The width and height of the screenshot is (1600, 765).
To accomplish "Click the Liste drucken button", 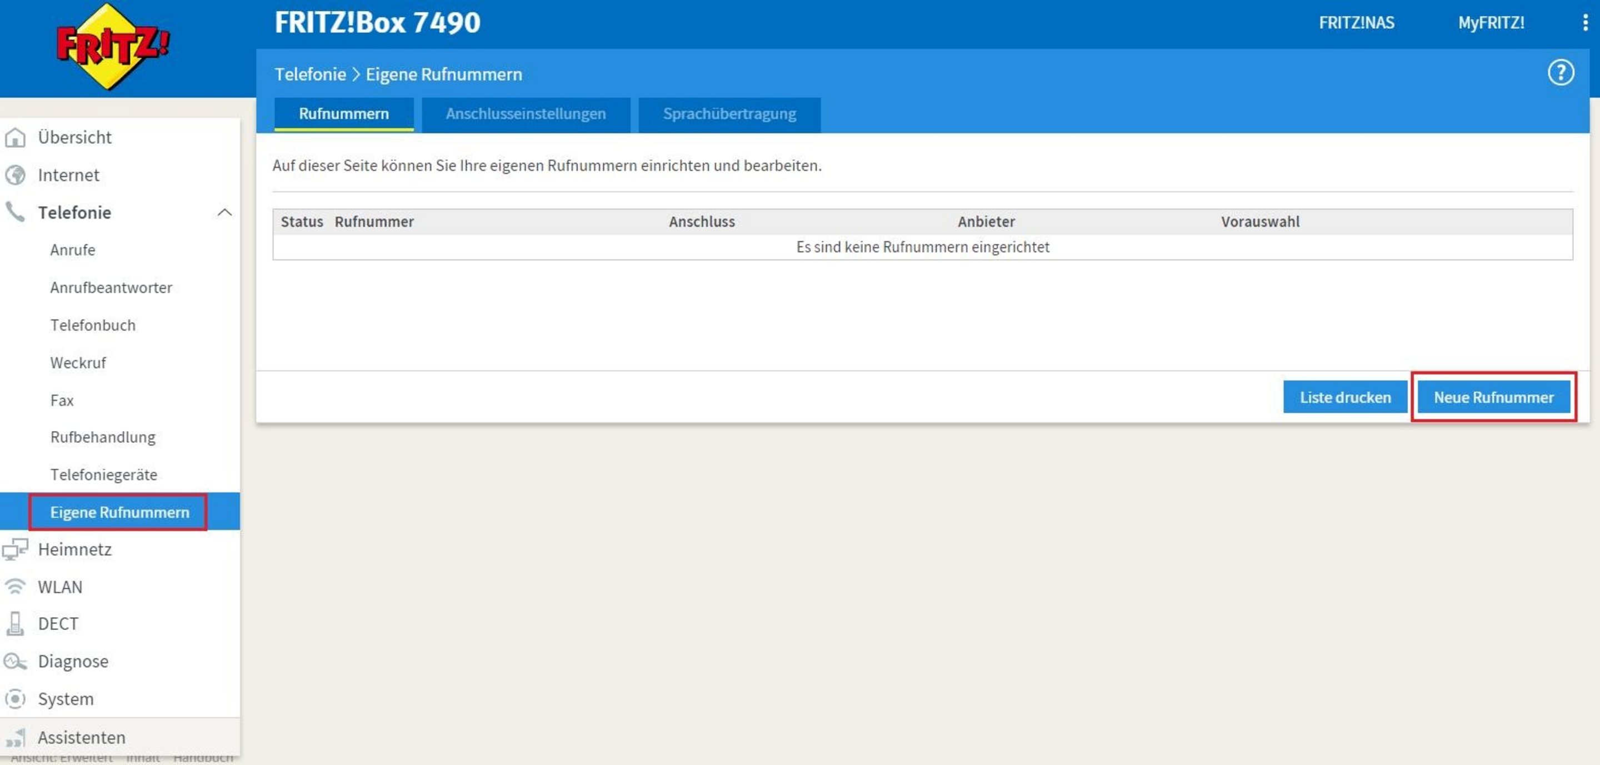I will click(x=1346, y=397).
